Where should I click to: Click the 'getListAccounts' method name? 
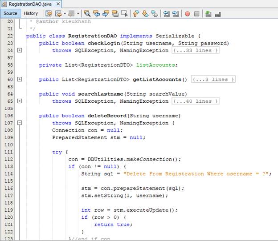(x=157, y=80)
